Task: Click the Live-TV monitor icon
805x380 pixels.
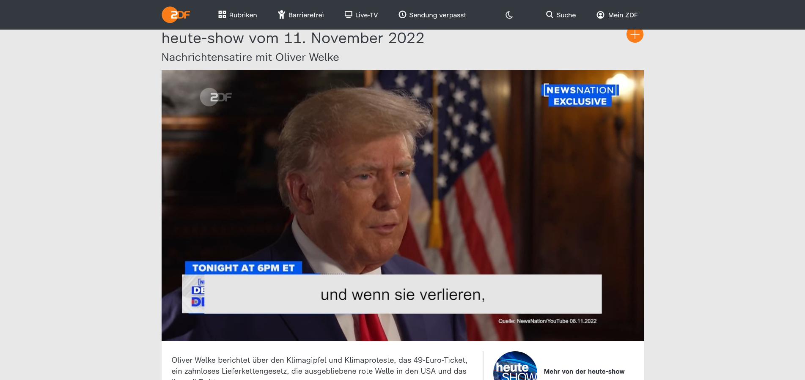Action: (x=348, y=15)
